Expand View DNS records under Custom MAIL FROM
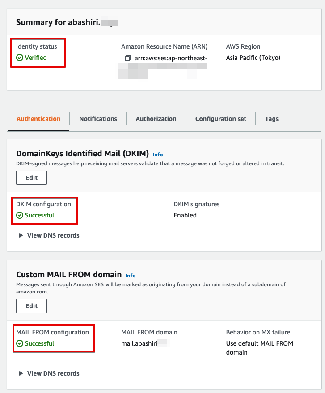This screenshot has height=393, width=325. pyautogui.click(x=54, y=373)
